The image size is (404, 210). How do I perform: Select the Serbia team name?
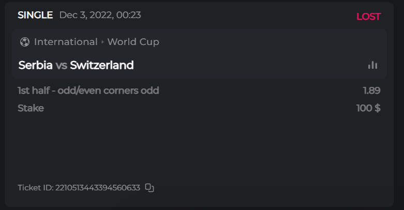point(35,65)
